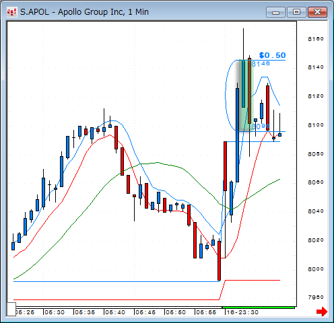Click the chart app icon in title bar
Screen dimensions: 334x323
[x=11, y=12]
